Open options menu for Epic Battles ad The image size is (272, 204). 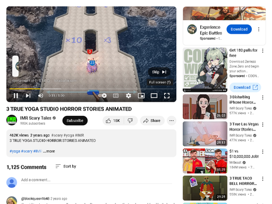point(258,29)
